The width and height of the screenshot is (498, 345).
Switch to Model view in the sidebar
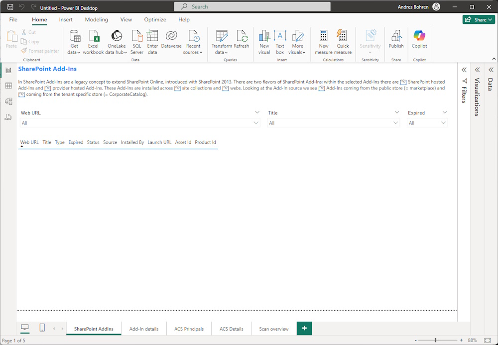pos(8,101)
